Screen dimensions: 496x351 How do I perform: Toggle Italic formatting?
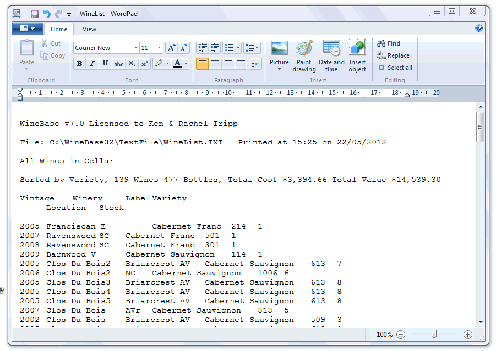pyautogui.click(x=92, y=64)
